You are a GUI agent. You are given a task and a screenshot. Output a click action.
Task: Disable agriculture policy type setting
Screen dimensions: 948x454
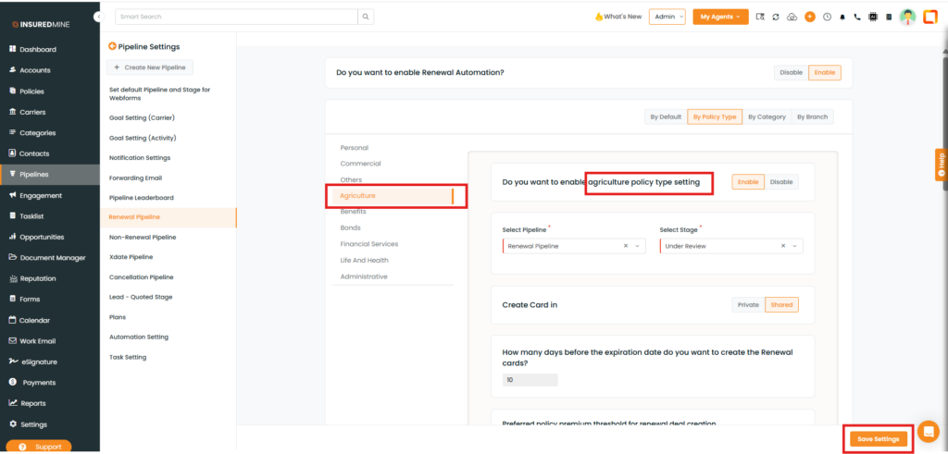pyautogui.click(x=781, y=182)
